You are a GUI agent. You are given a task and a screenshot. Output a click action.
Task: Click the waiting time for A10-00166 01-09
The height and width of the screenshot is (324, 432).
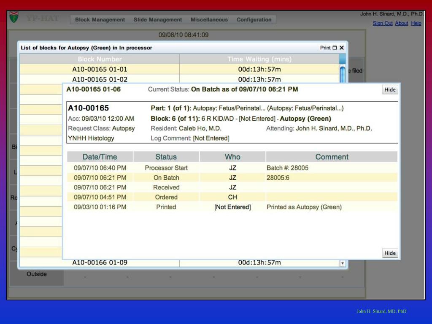pyautogui.click(x=259, y=262)
